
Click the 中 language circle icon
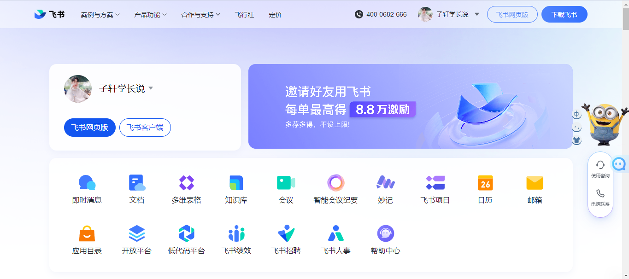[x=576, y=114]
